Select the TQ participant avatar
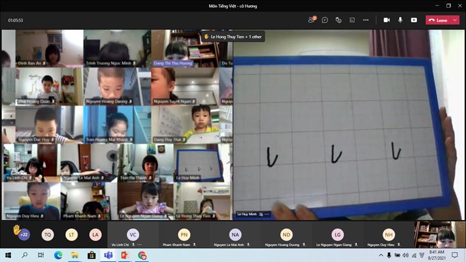The width and height of the screenshot is (466, 262). (x=48, y=235)
